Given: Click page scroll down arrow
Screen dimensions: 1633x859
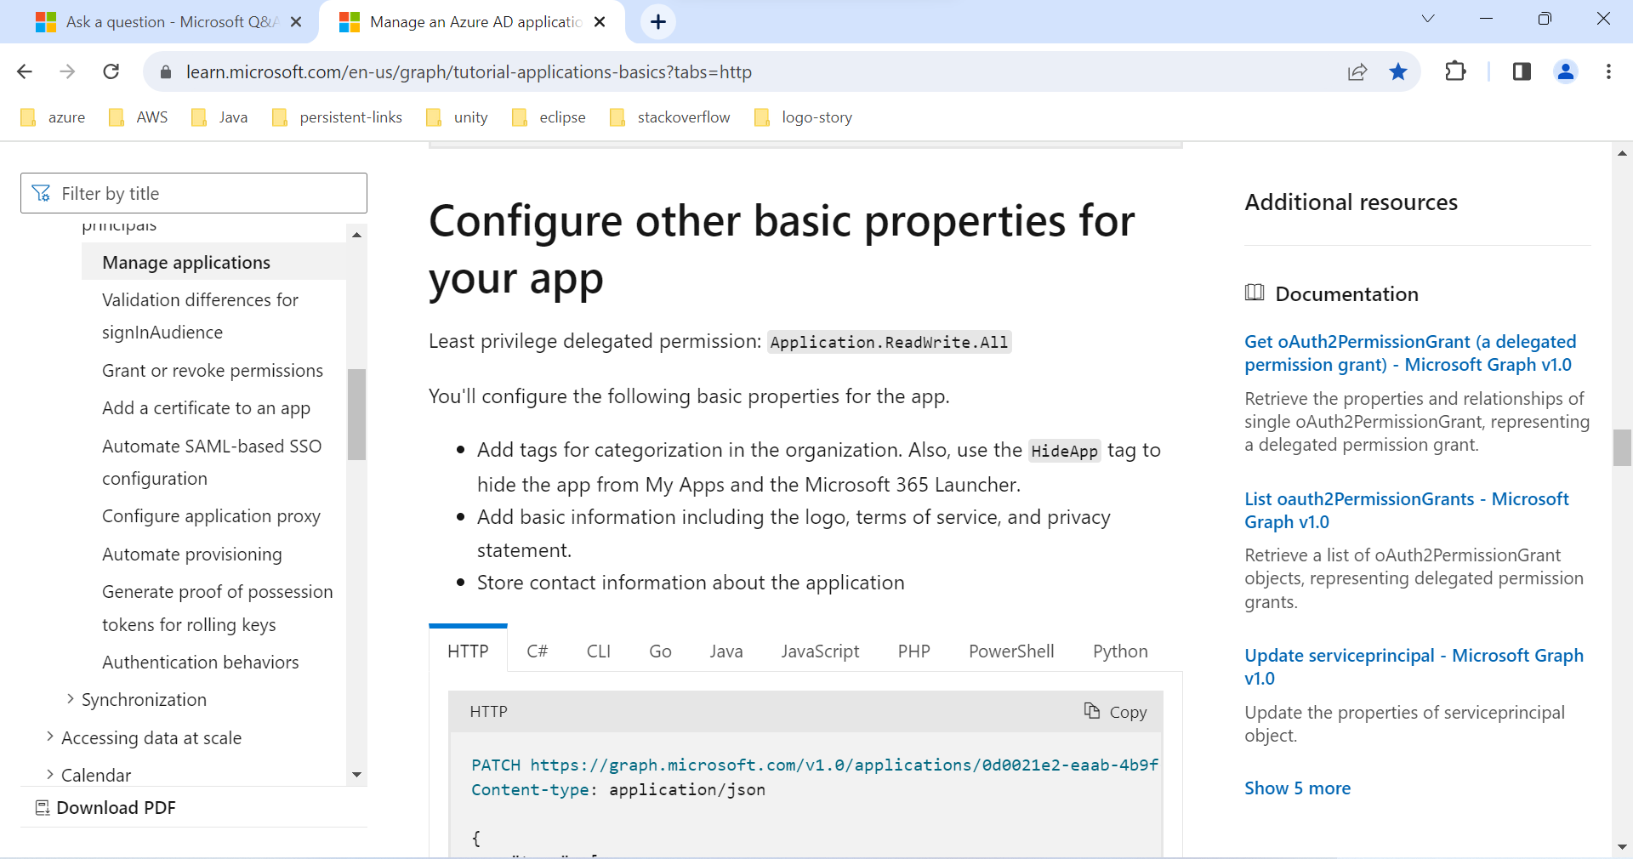Looking at the screenshot, I should (x=1622, y=847).
